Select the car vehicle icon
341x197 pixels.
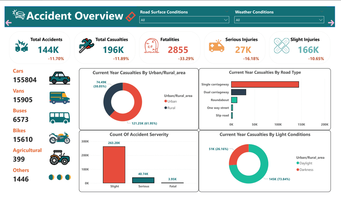tap(60, 78)
